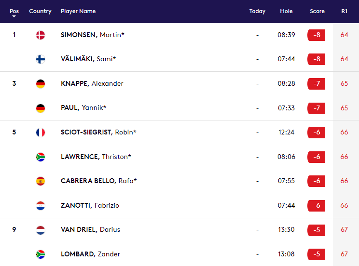Viewport: 359px width, 266px height.
Task: Click the South Africa flag beside Lawrence
Action: (x=41, y=157)
